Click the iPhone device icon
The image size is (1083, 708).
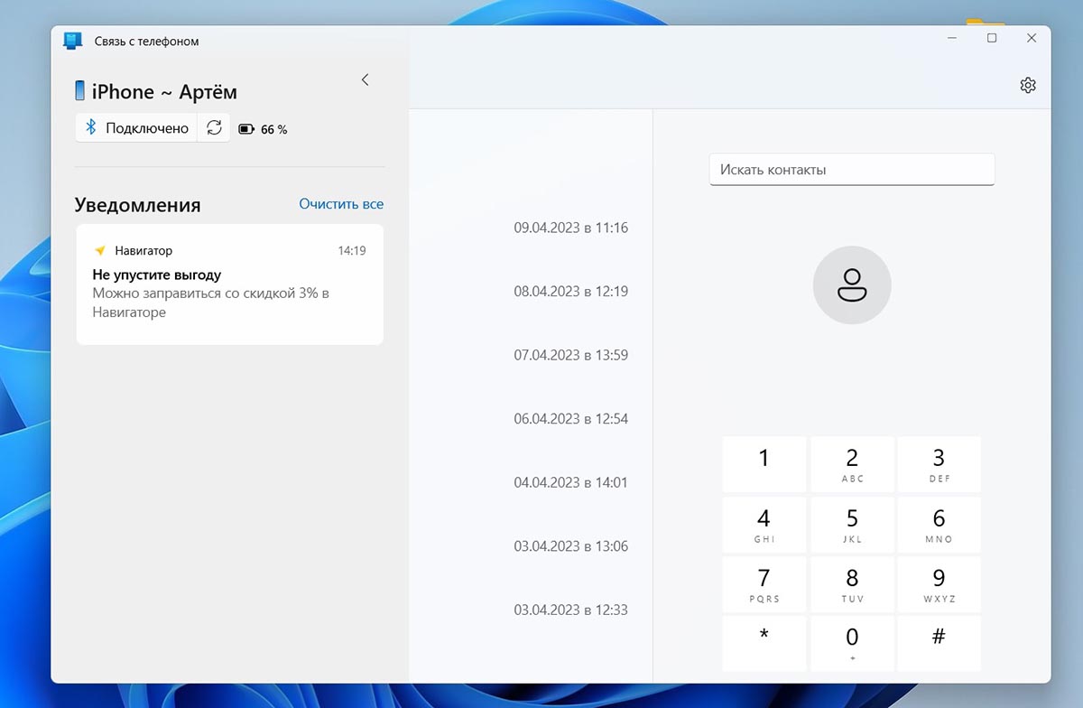click(79, 91)
